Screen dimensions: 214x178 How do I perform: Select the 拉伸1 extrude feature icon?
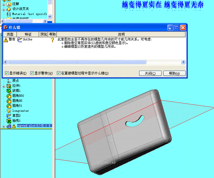click(9, 86)
